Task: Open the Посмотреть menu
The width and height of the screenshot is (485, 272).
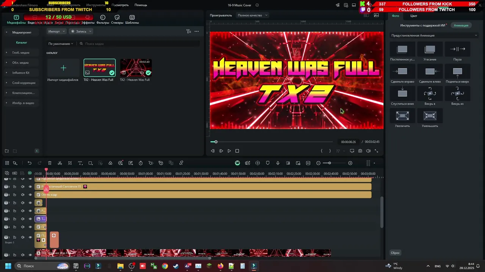Action: [120, 5]
